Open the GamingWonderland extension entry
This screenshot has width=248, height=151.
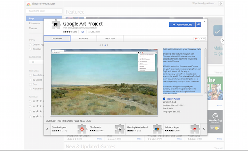144,129
